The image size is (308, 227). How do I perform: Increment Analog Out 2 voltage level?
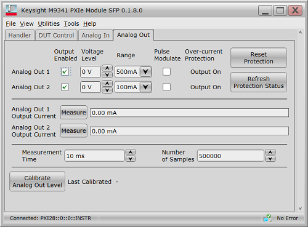click(x=107, y=84)
